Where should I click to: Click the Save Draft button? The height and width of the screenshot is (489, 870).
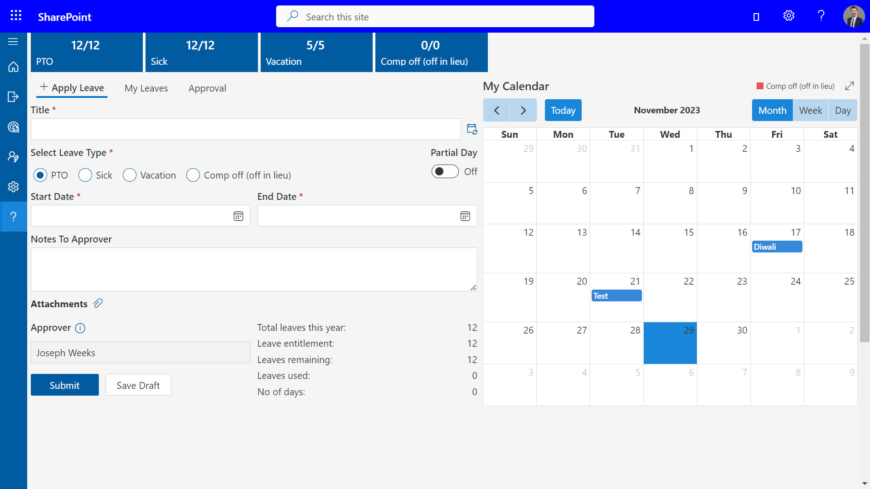coord(138,385)
